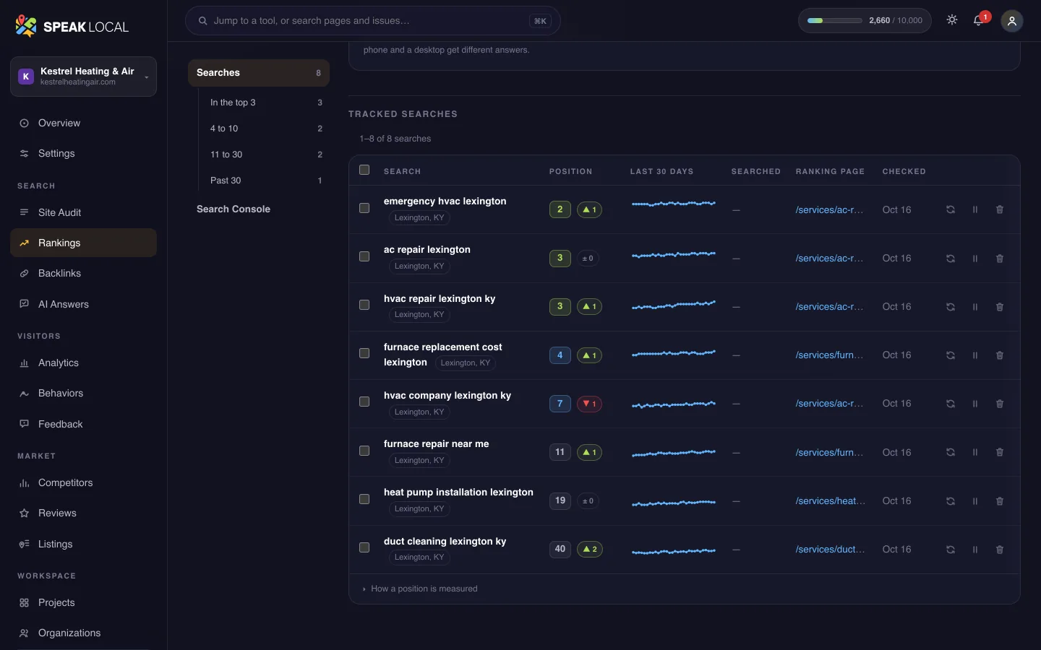Delete the duct cleaning lexington ky search
1041x650 pixels.
click(x=1000, y=549)
